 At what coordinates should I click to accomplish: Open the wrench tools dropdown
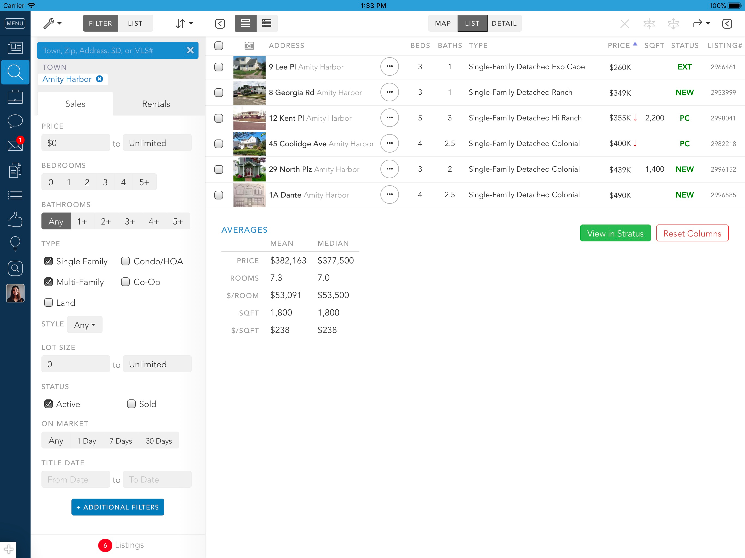(52, 23)
